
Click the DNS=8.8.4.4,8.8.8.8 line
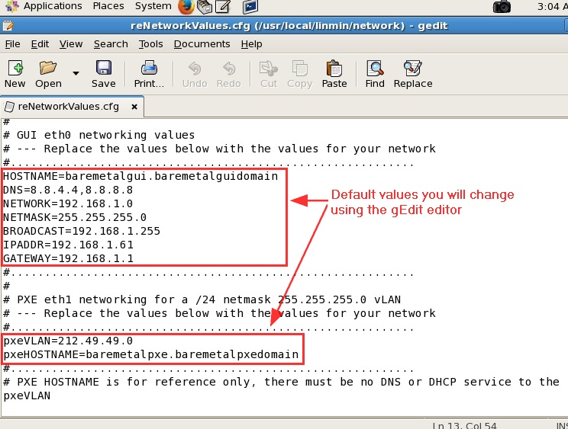[x=68, y=190]
